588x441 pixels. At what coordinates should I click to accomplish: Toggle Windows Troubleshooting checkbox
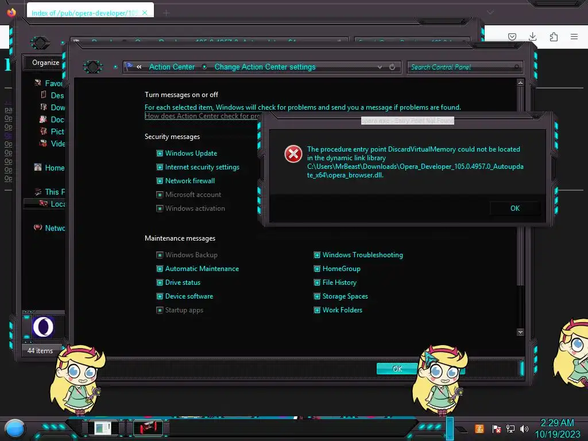(x=317, y=255)
